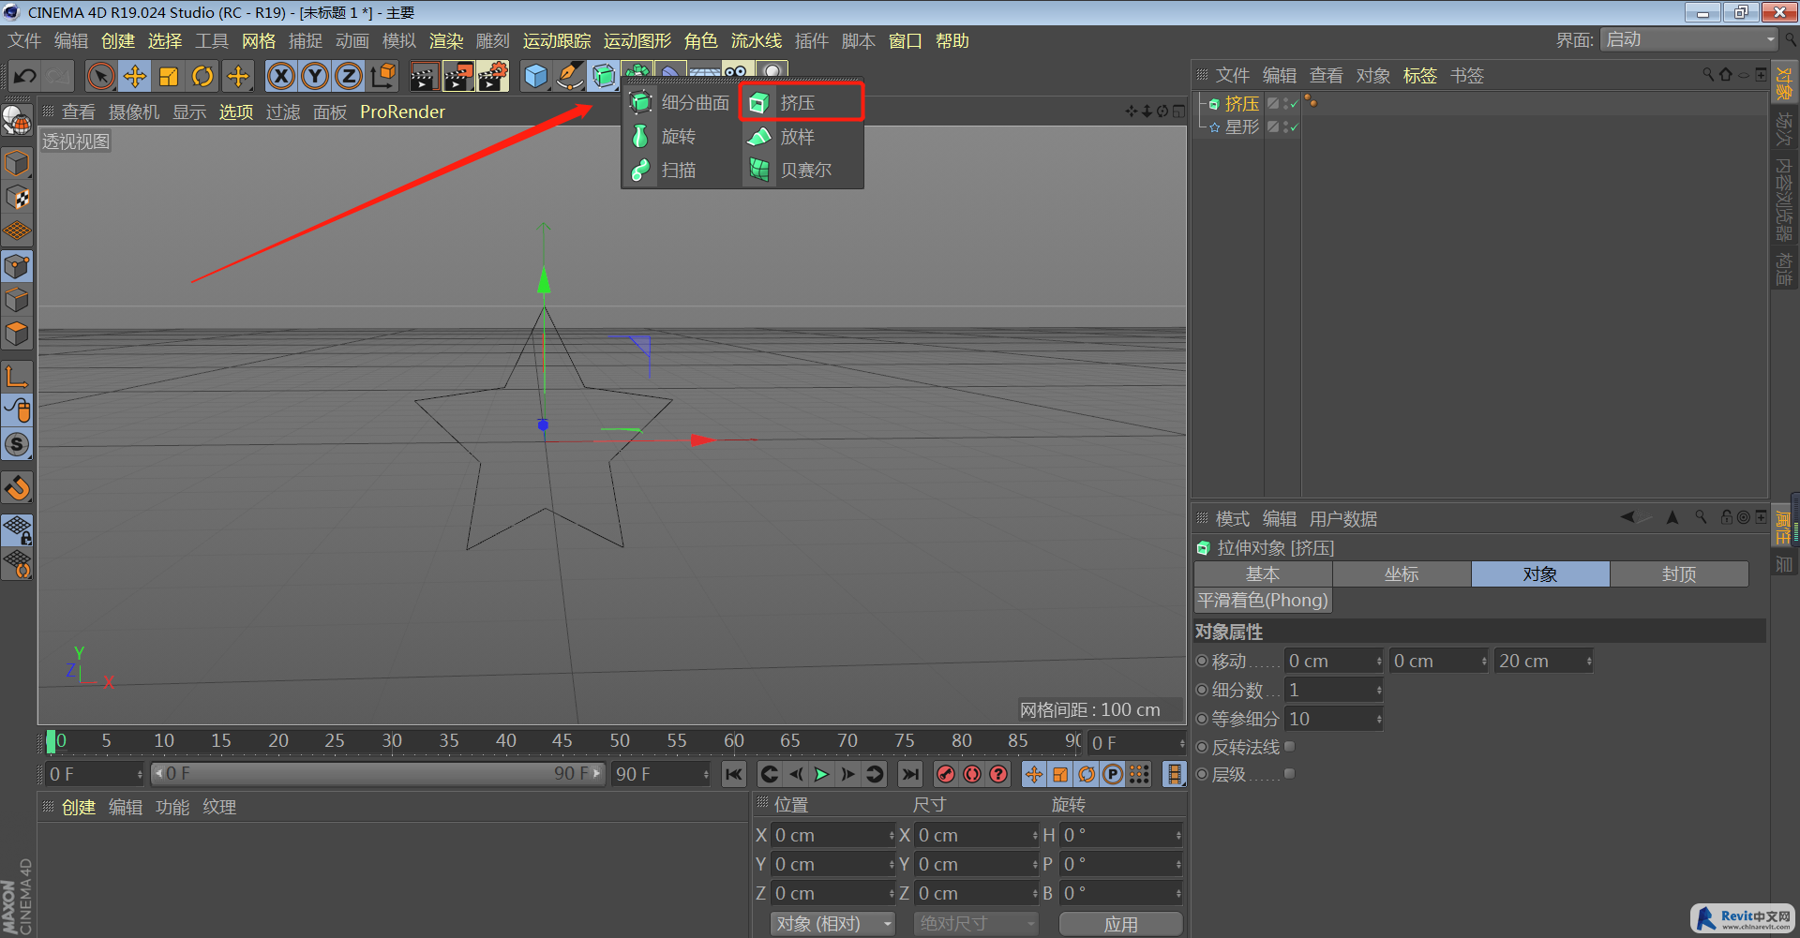Switch to the 坐标 tab
1800x938 pixels.
tap(1402, 574)
